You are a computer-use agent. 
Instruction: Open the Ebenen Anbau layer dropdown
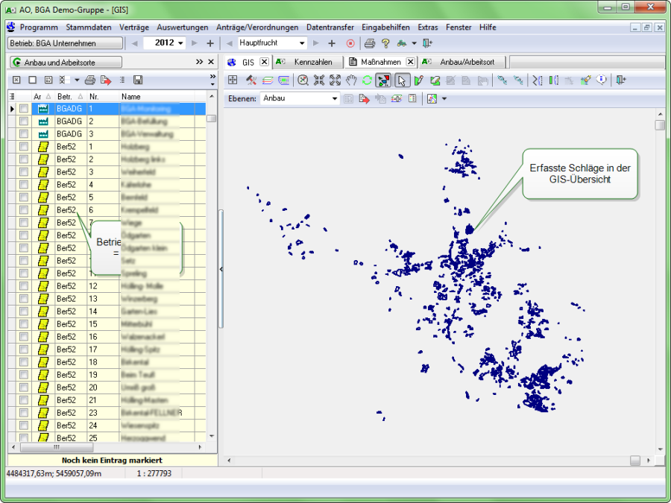335,98
